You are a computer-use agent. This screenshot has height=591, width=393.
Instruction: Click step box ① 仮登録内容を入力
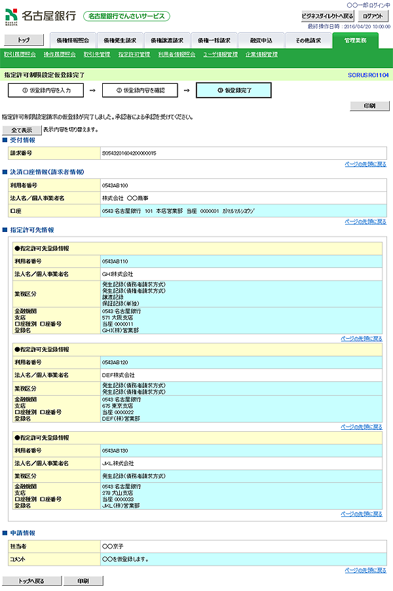[x=46, y=90]
